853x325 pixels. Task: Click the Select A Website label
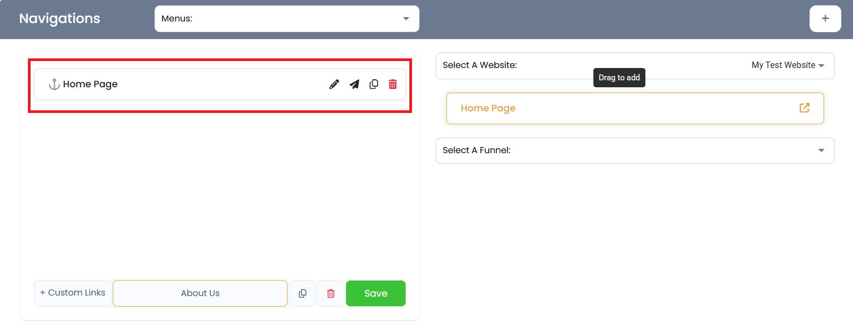coord(480,65)
